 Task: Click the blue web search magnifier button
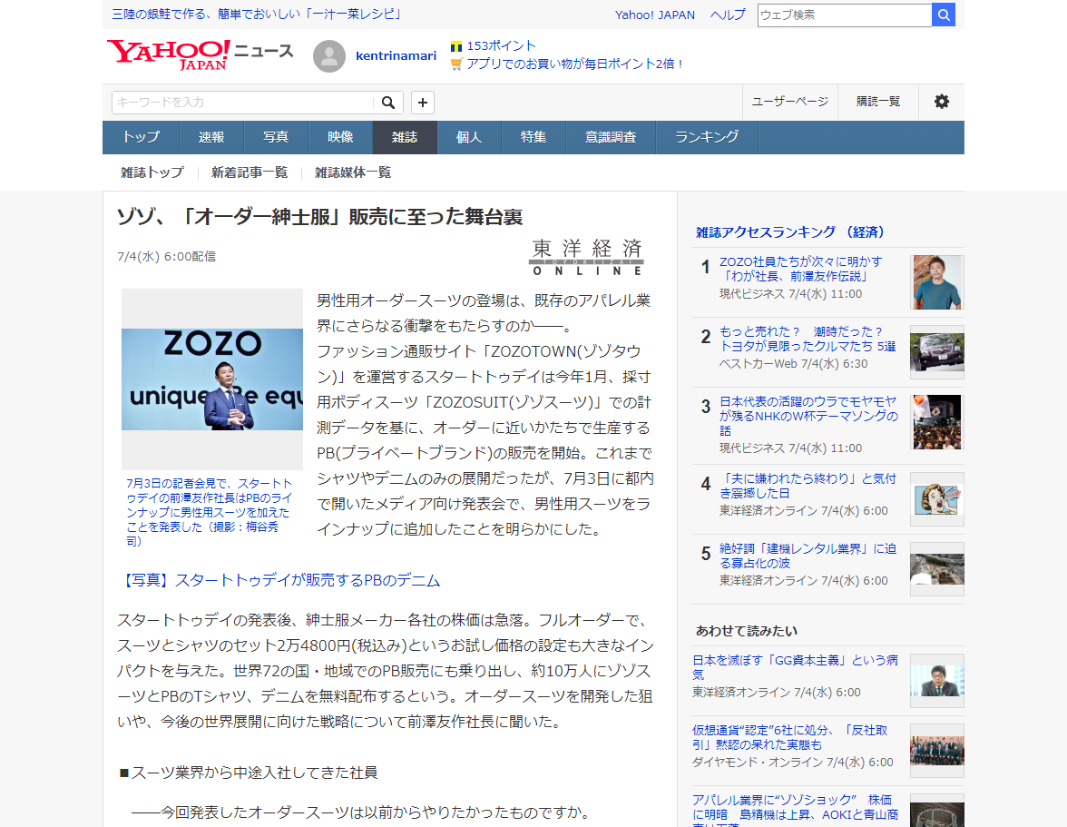[x=944, y=15]
